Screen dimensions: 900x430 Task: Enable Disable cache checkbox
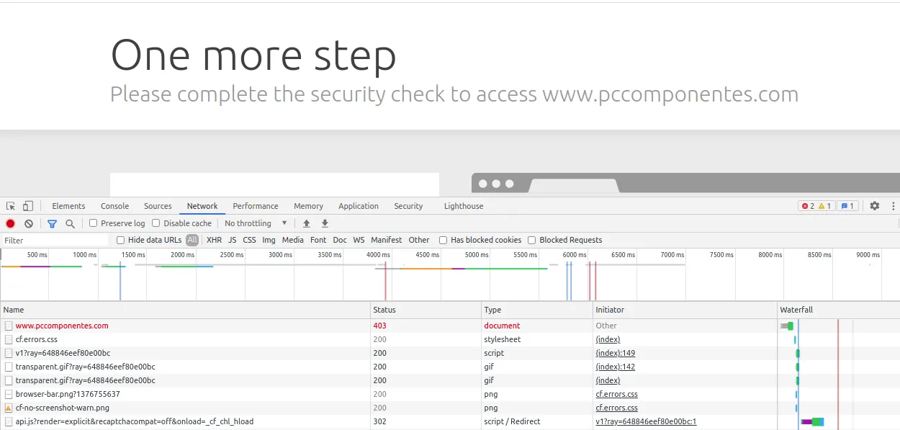[x=156, y=223]
